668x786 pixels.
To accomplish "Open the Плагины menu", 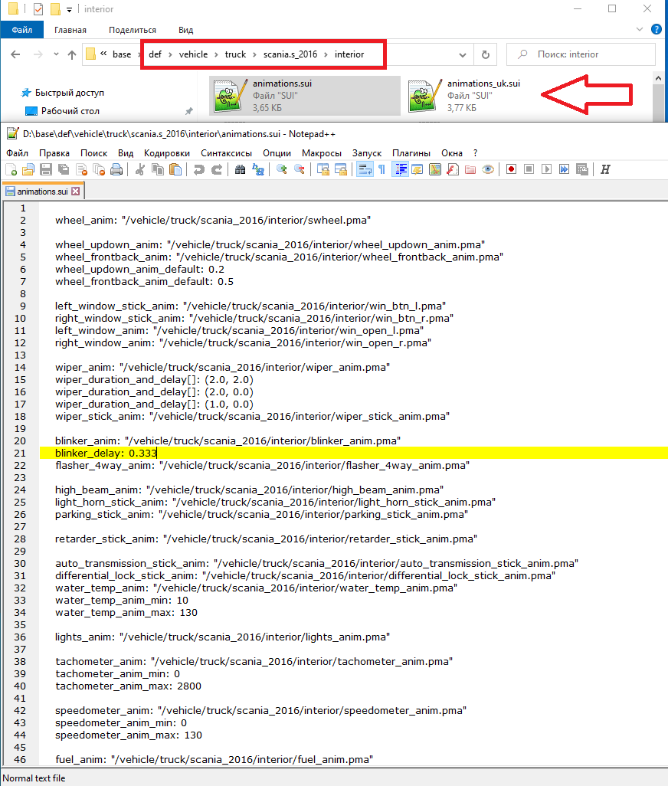I will point(411,153).
